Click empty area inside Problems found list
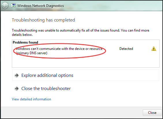The image size is (163, 119). (85, 62)
